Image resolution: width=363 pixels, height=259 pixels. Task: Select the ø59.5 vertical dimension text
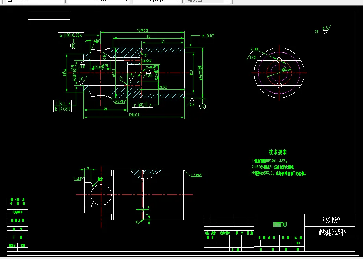coord(114,73)
